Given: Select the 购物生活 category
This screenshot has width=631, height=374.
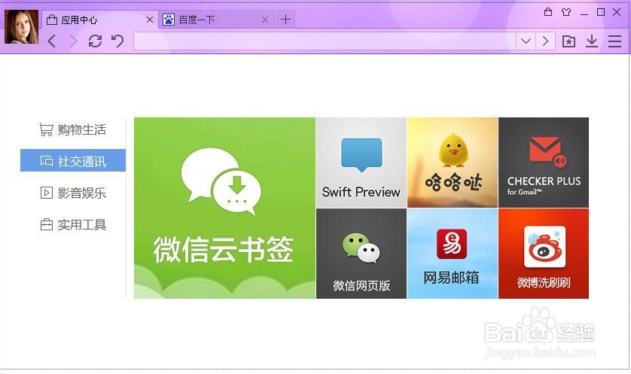Looking at the screenshot, I should pyautogui.click(x=73, y=129).
